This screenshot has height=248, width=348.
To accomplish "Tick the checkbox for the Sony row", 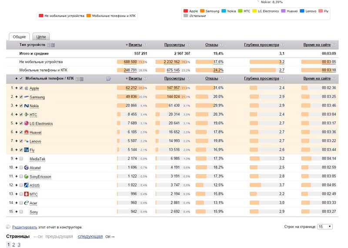I will point(21,212).
